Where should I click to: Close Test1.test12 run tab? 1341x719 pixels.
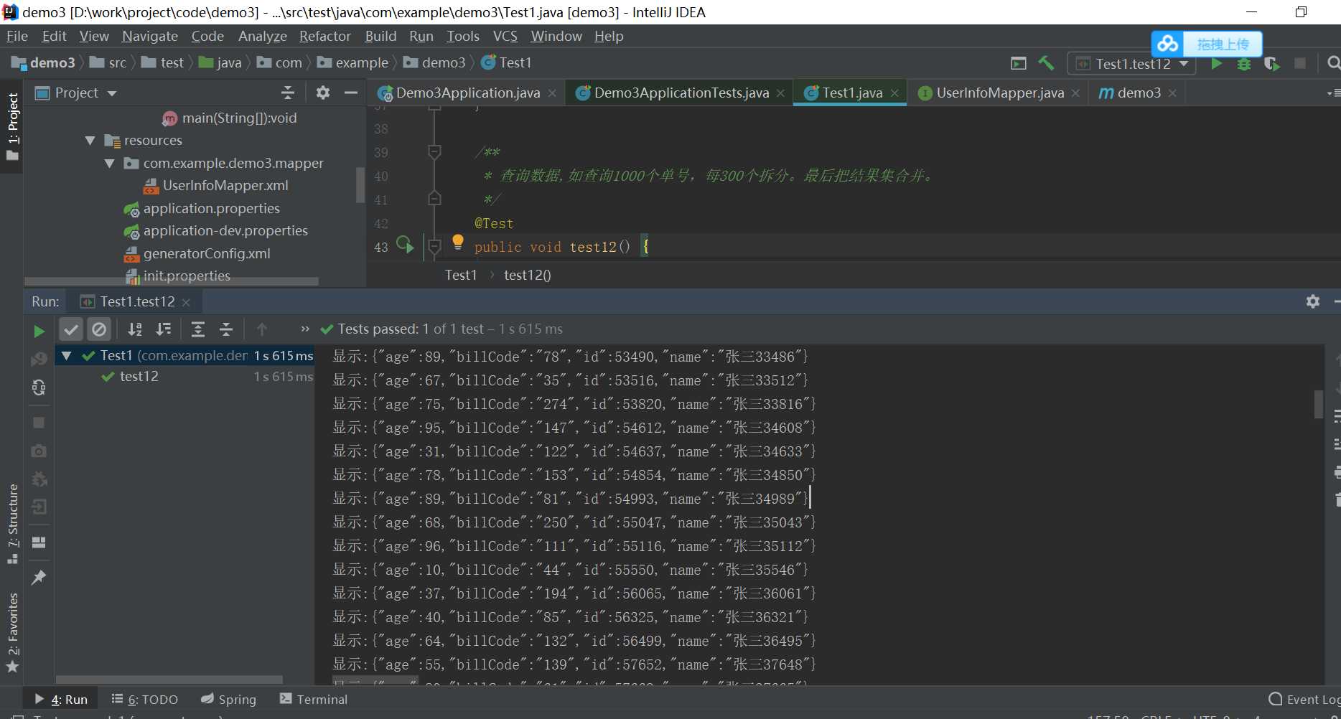[186, 302]
